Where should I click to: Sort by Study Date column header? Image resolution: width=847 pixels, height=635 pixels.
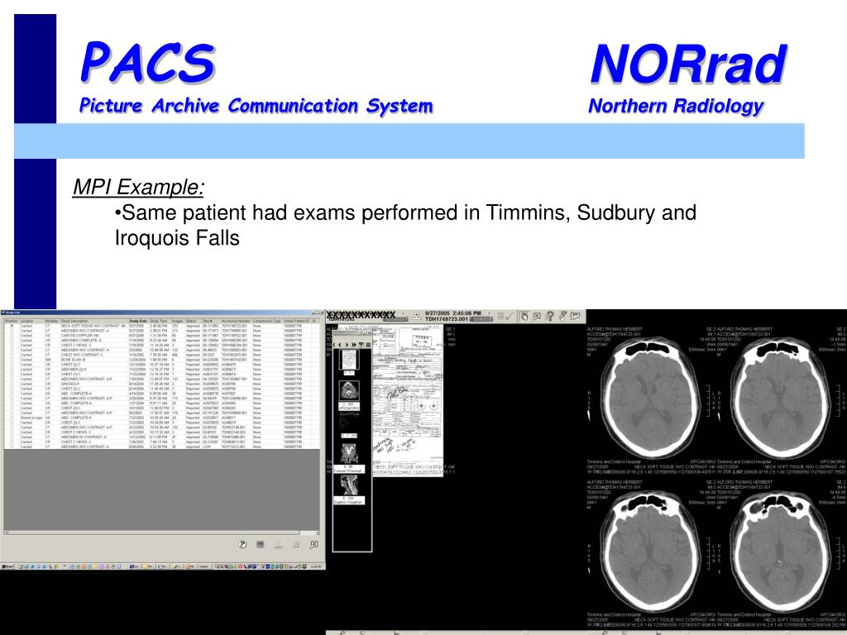[x=138, y=321]
